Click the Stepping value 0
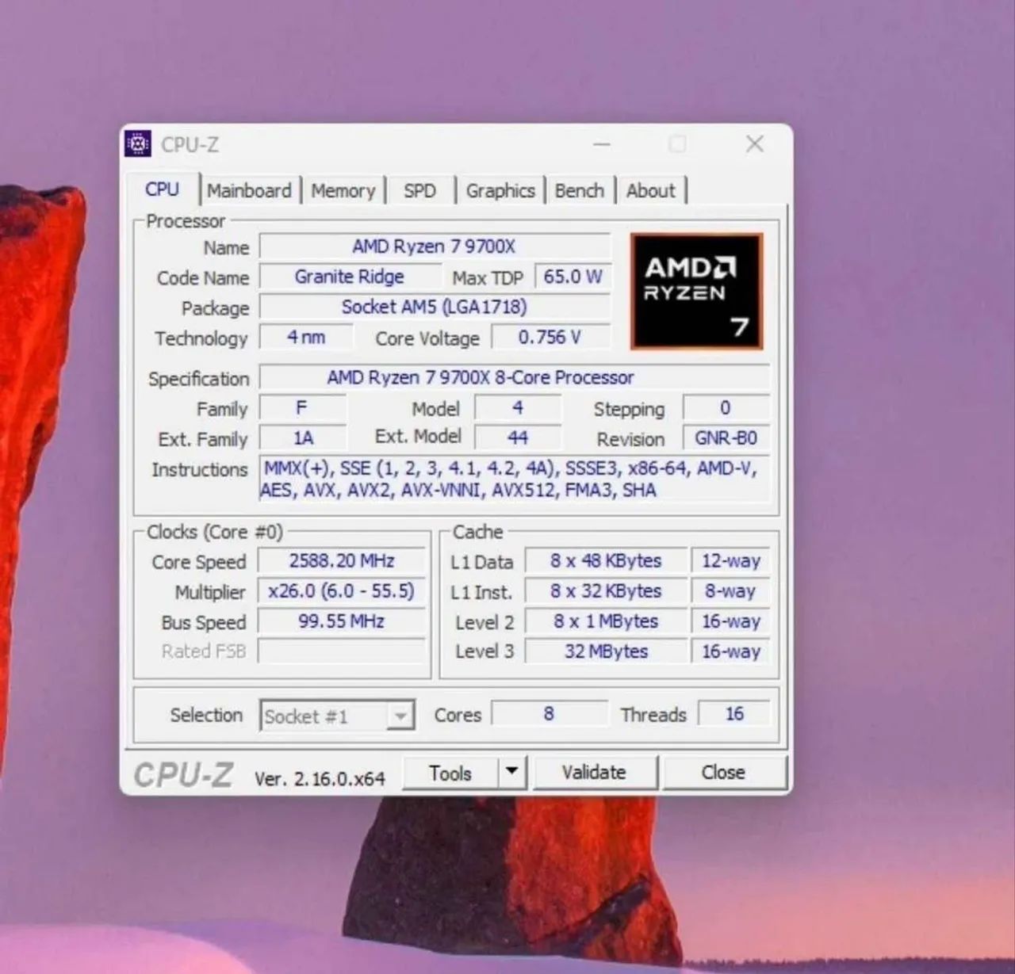Image resolution: width=1015 pixels, height=974 pixels. coord(726,408)
